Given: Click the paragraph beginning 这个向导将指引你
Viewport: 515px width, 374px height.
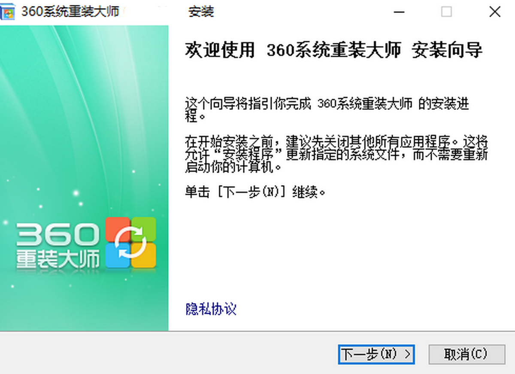Looking at the screenshot, I should [327, 109].
